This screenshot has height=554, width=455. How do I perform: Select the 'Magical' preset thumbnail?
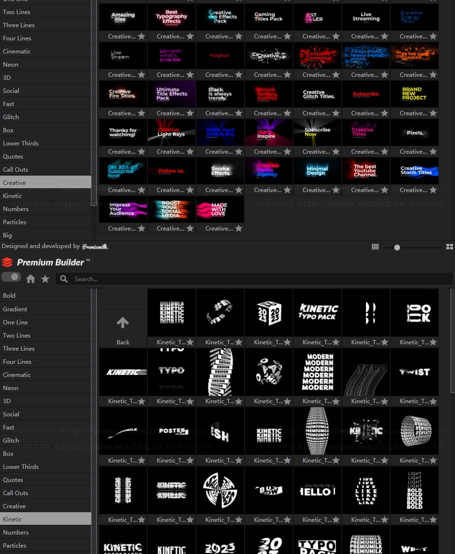tap(220, 55)
